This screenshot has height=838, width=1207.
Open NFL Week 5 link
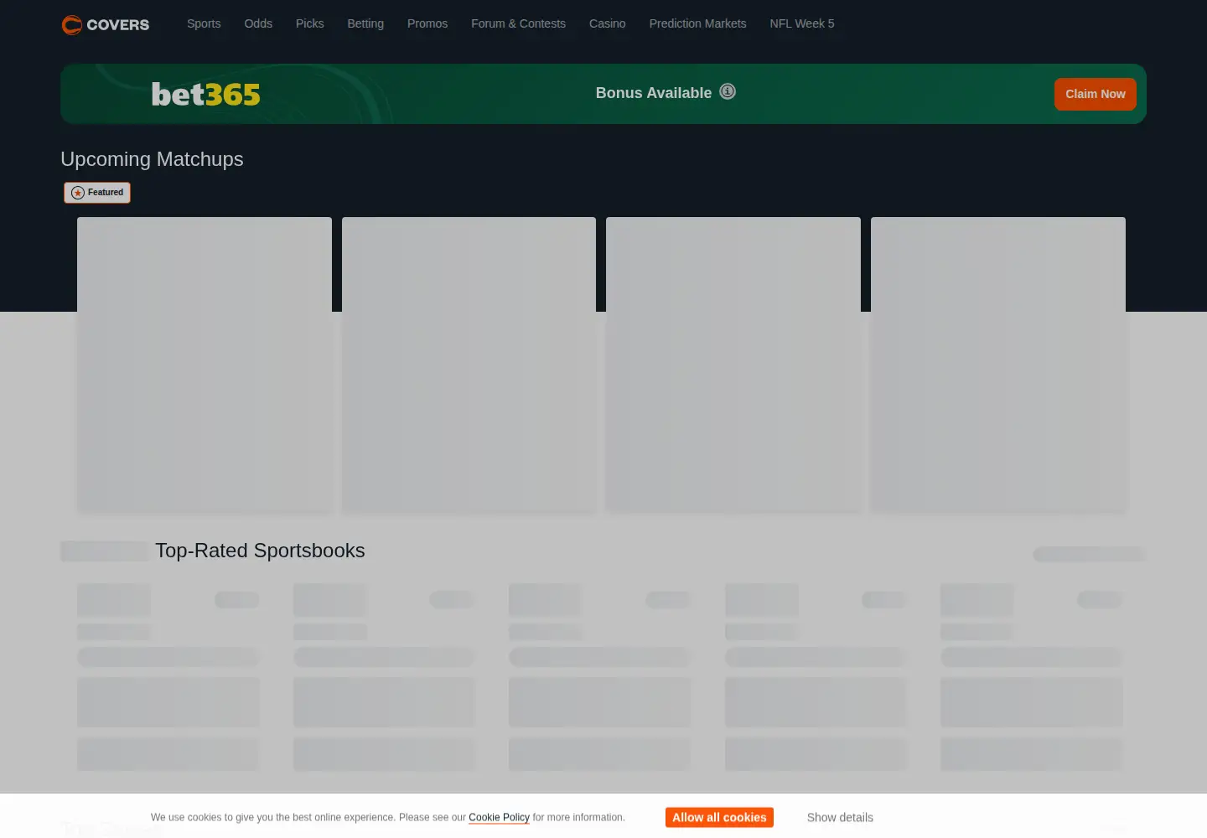[802, 23]
